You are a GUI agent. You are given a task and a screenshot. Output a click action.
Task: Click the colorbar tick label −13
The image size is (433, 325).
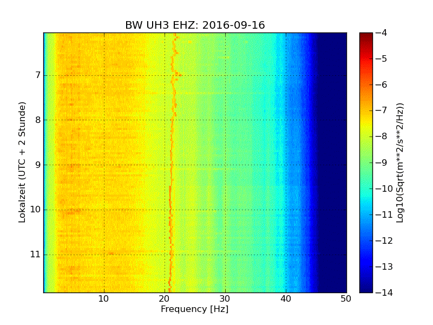[x=384, y=266]
